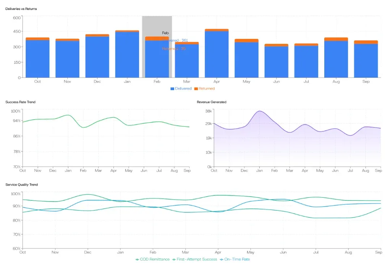Select the Sep bar's blue Delivered segment
This screenshot has height=265, width=385.
[x=366, y=61]
